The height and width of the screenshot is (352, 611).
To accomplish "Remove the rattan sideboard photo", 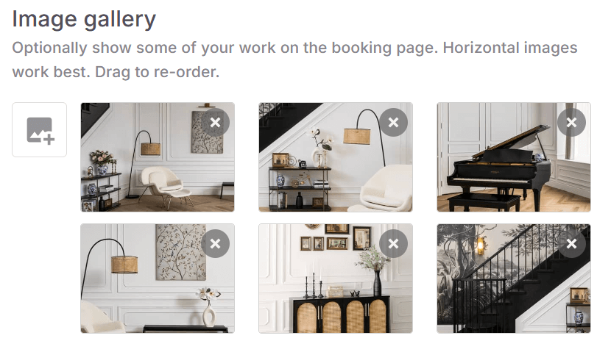I will pos(394,244).
